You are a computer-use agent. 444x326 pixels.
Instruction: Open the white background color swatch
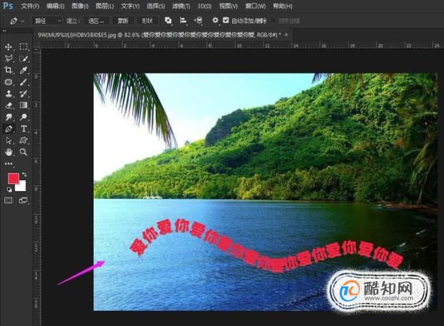(22, 187)
